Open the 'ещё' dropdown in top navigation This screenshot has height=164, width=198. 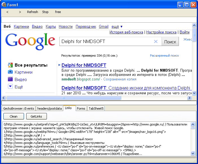[117, 26]
